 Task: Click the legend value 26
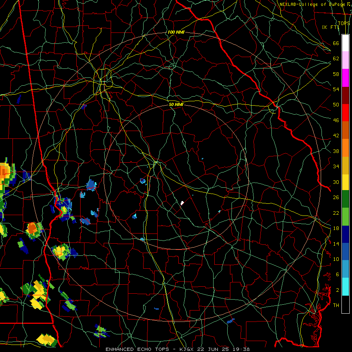336,198
